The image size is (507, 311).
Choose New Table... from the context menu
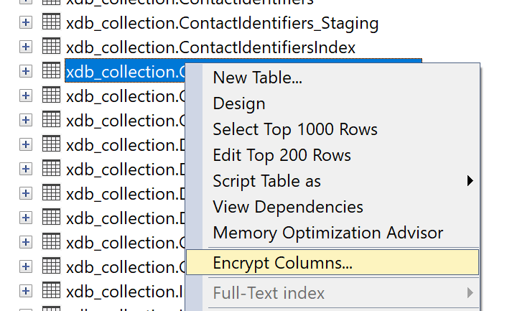(257, 78)
